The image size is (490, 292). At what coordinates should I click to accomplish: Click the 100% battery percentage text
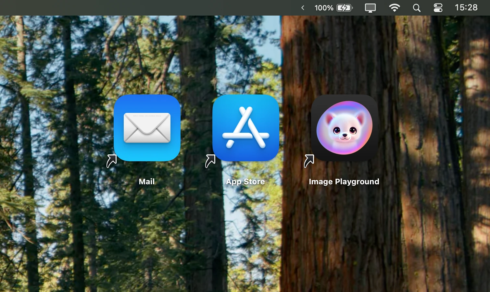click(x=324, y=8)
